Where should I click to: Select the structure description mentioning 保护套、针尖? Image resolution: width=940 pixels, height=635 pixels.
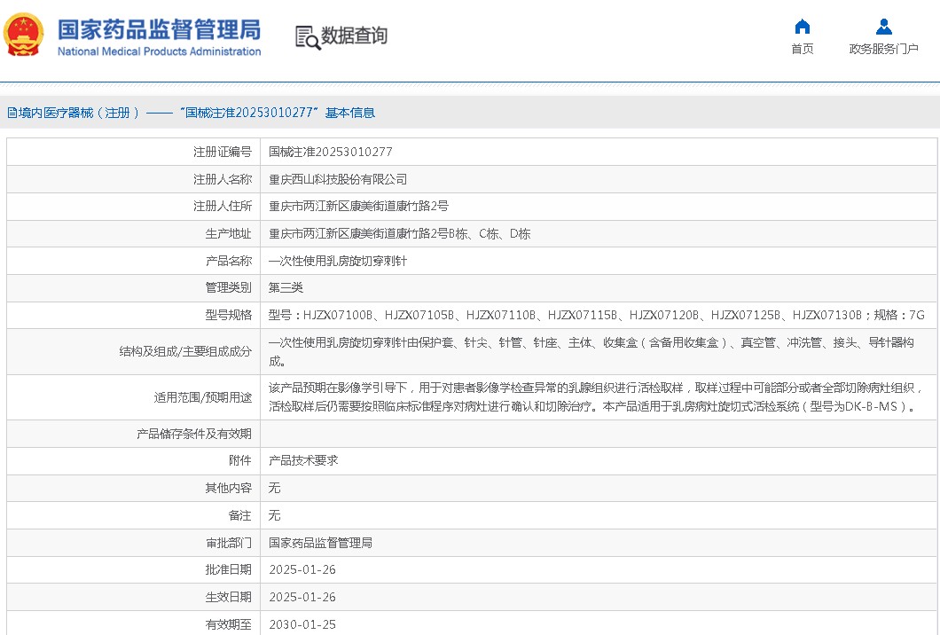591,351
